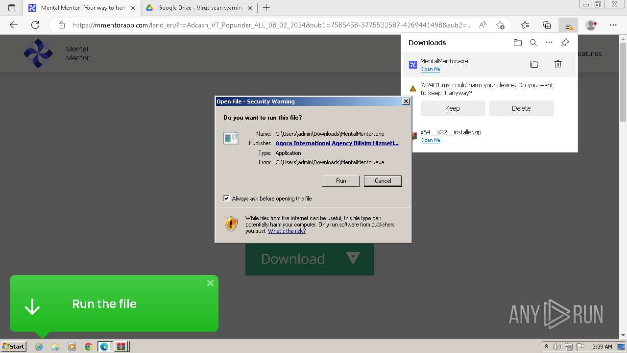Click the network tray icon
The image size is (627, 353).
pos(568,347)
